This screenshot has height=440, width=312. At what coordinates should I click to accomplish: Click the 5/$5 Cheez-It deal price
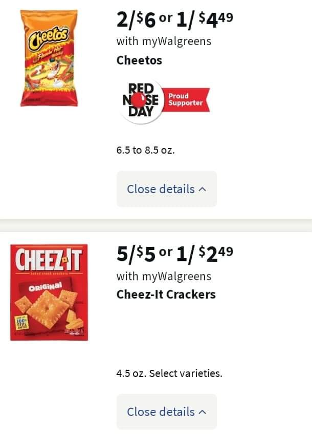tap(136, 254)
